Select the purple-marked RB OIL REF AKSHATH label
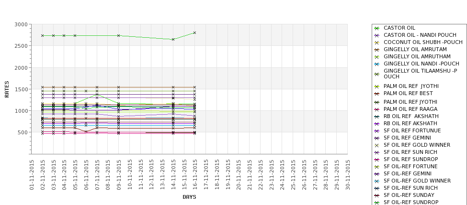The width and height of the screenshot is (467, 205). tap(410, 123)
